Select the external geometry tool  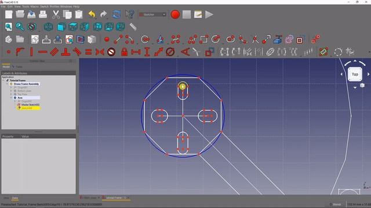pyautogui.click(x=278, y=39)
